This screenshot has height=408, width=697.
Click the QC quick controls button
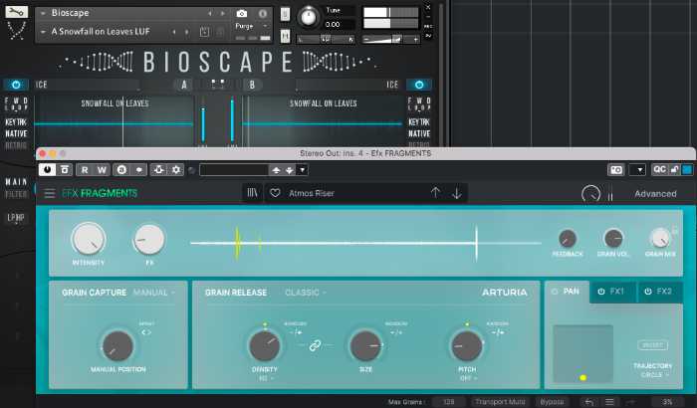(659, 169)
